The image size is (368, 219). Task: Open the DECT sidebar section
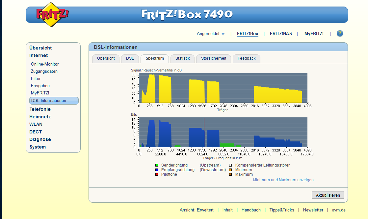[36, 132]
